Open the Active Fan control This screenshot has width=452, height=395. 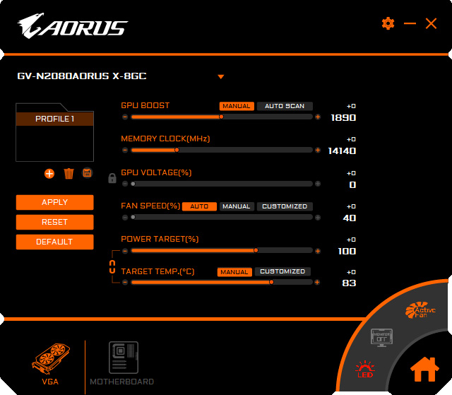(x=420, y=310)
